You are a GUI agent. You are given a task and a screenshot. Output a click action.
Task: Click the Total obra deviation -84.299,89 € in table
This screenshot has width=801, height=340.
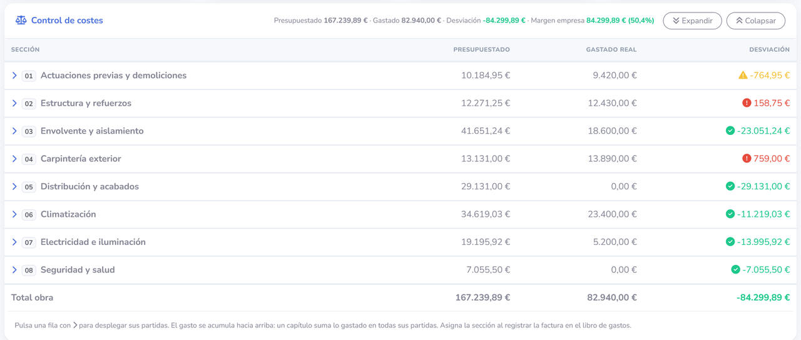[763, 297]
